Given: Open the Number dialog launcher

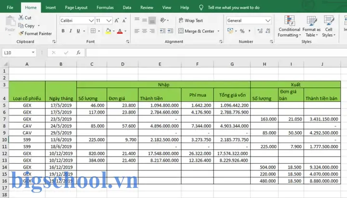Looking at the screenshot, I should click(x=271, y=41).
